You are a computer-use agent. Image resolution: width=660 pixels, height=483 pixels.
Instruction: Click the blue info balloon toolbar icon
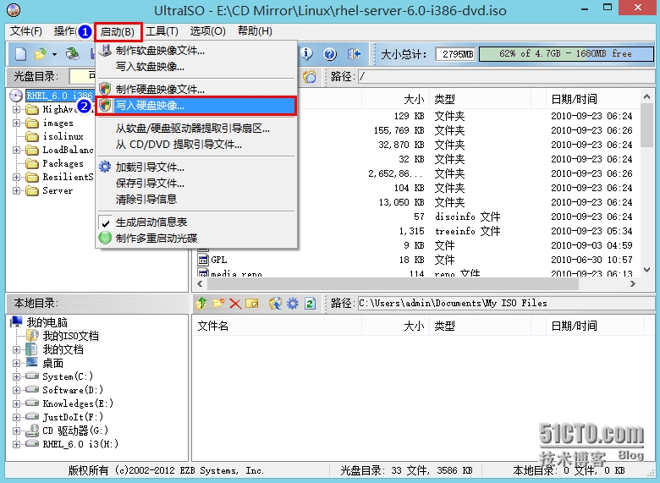[307, 54]
